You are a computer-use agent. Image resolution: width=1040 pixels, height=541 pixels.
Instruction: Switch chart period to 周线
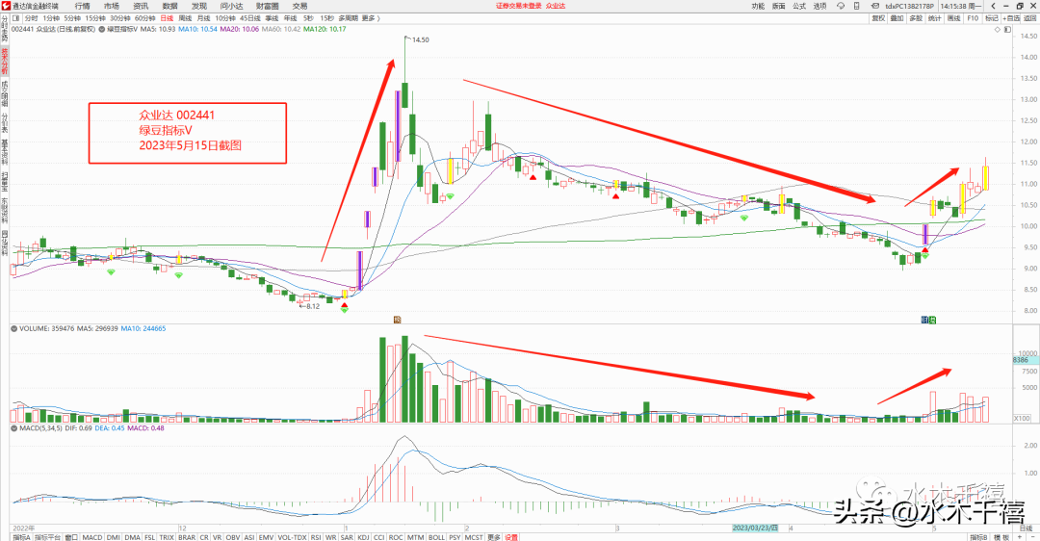[185, 18]
